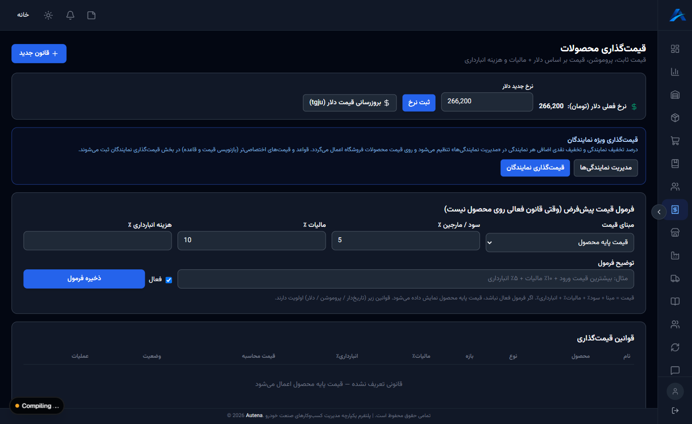The image size is (692, 424).
Task: Open the dashboard grid icon in sidebar
Action: coord(675,49)
